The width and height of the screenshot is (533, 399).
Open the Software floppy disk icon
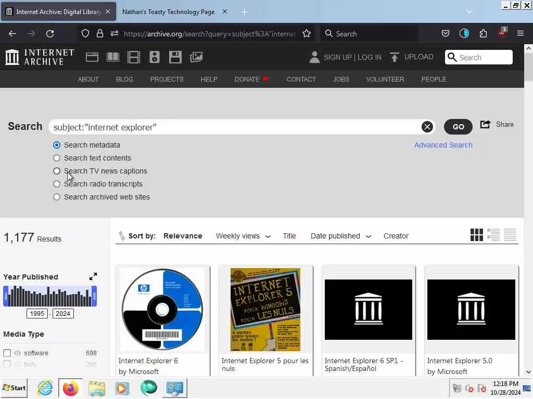175,57
